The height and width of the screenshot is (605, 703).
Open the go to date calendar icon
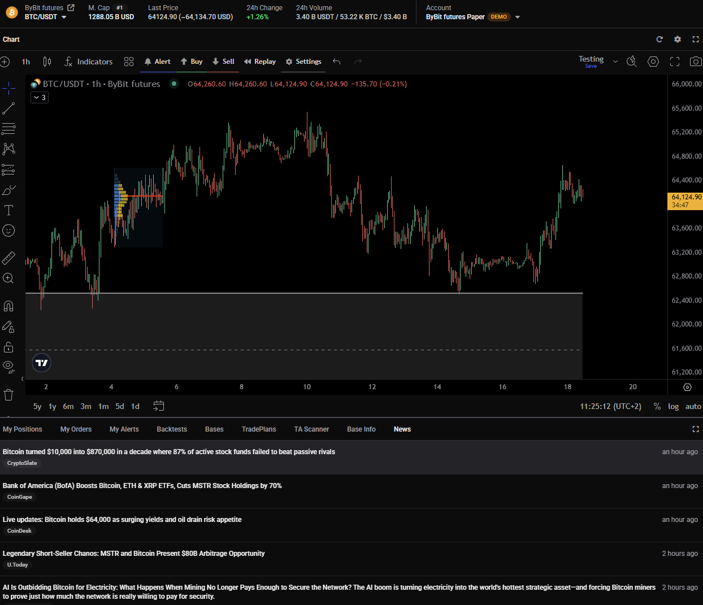pos(159,406)
